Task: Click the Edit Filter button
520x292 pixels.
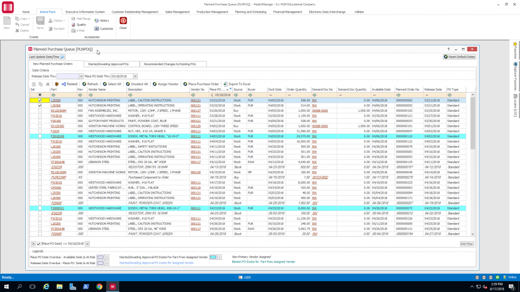Action: 466,244
